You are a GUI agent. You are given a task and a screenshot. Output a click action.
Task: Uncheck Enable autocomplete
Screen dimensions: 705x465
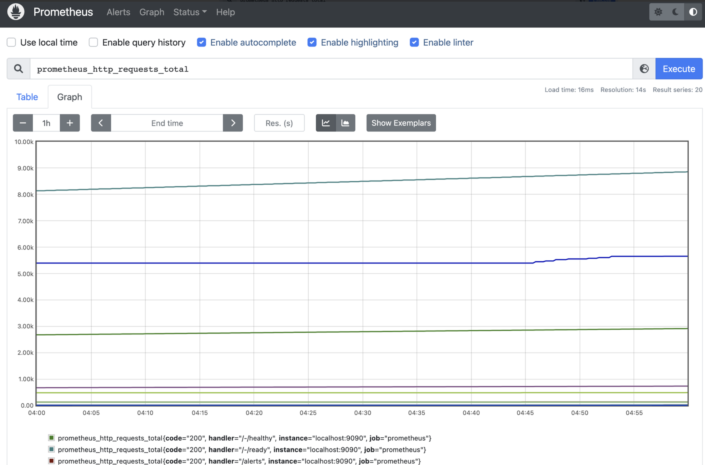pos(201,43)
